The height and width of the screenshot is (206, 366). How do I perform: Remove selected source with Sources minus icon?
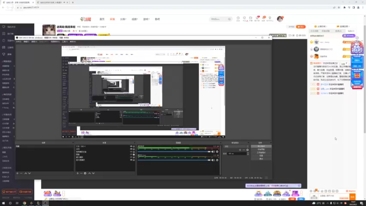click(81, 173)
